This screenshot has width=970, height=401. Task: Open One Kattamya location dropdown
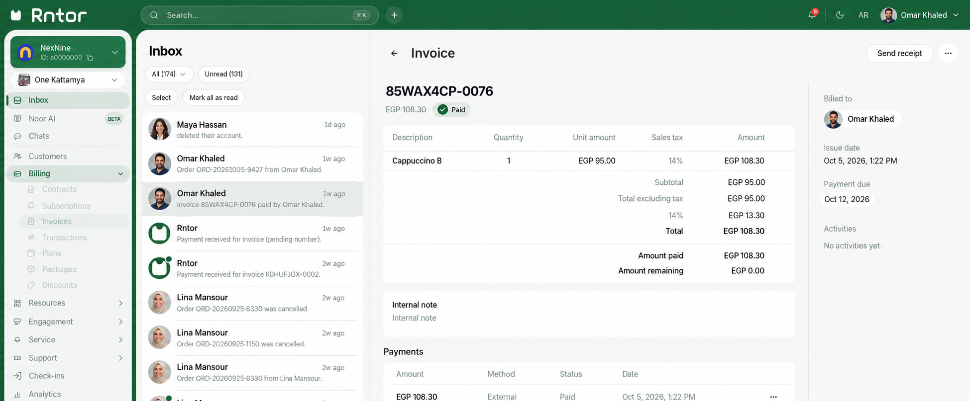point(68,80)
